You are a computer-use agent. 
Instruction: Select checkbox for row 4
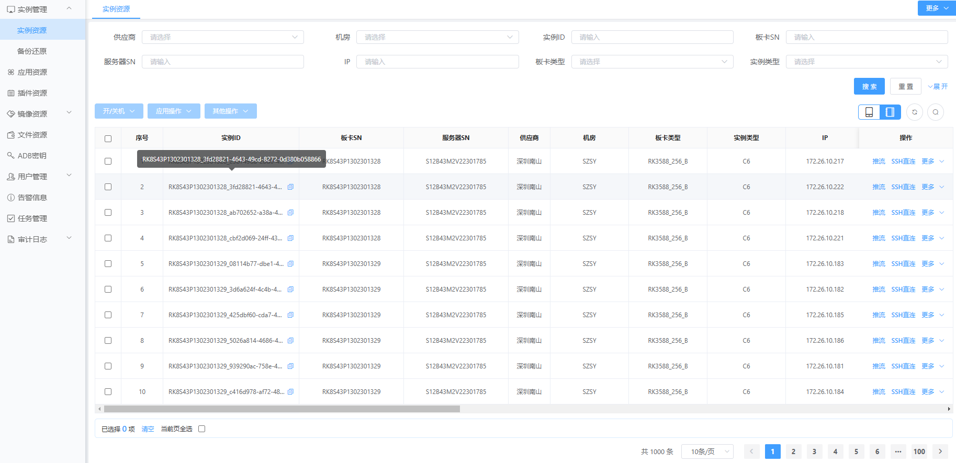coord(108,238)
